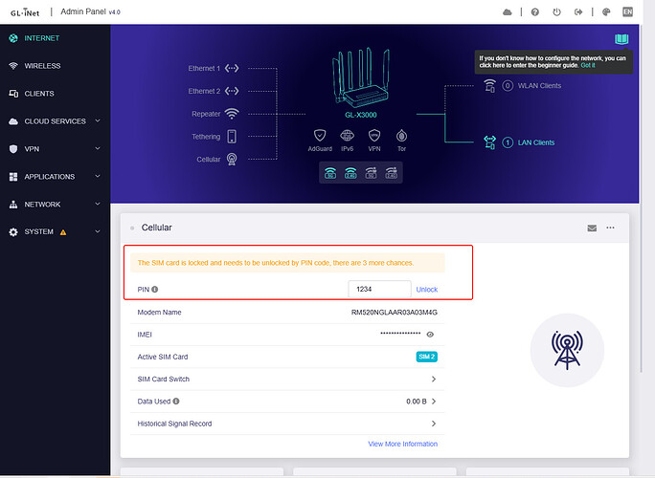Screen dimensions: 655x478
Task: Click the Tor icon under router
Action: tap(401, 137)
